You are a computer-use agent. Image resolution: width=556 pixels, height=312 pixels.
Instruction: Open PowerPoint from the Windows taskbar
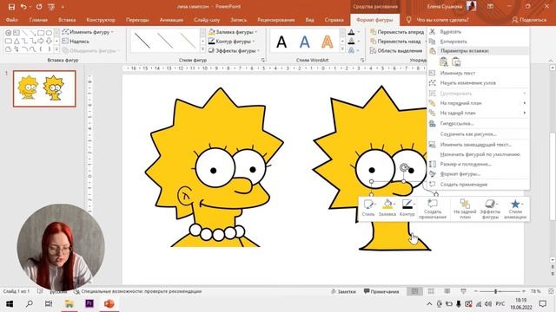coord(109,303)
